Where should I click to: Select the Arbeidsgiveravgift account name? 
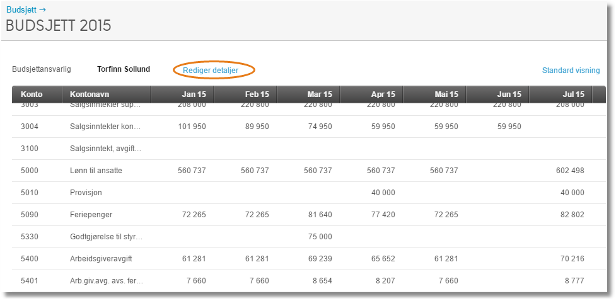coord(101,259)
